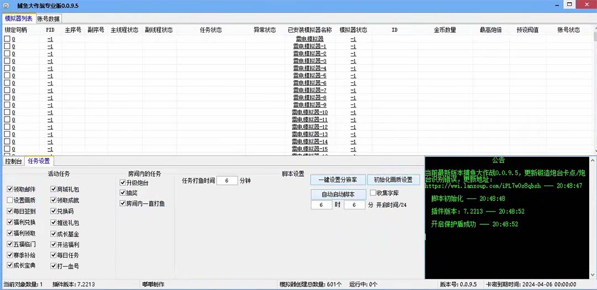Viewport: 597px width, 290px height.
Task: Uncheck the 领取邮件 option
Action: (10, 189)
